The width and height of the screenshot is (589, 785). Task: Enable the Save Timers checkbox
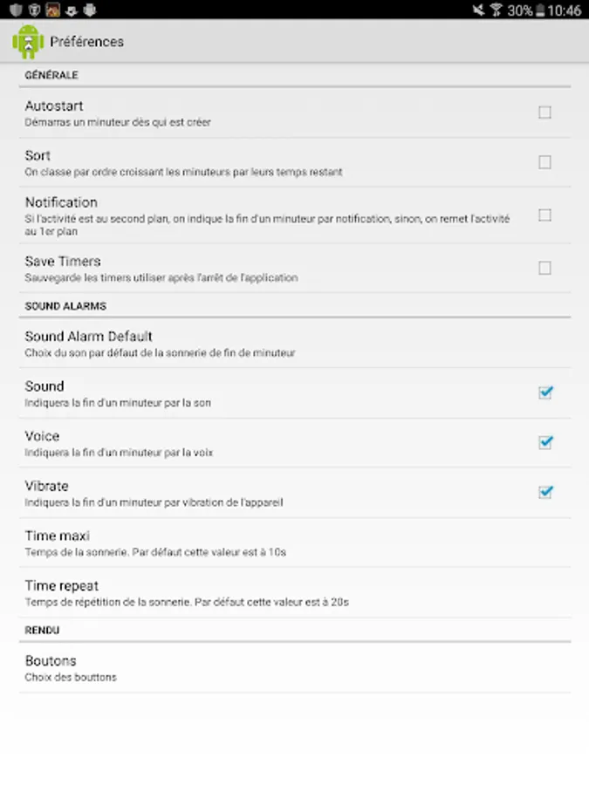pos(544,268)
